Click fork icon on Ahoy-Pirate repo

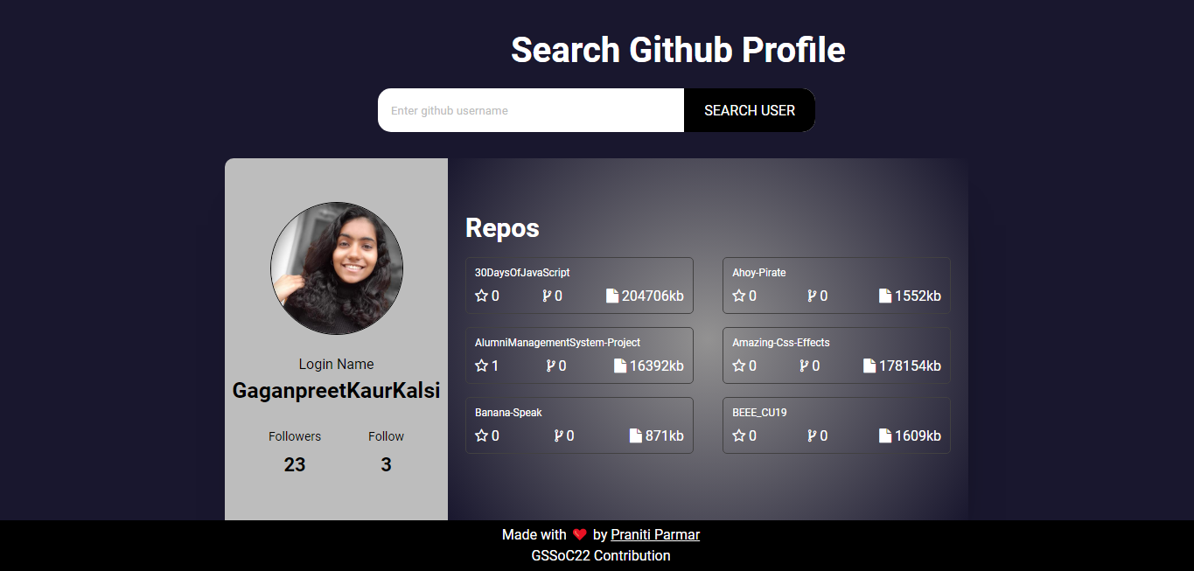click(812, 296)
